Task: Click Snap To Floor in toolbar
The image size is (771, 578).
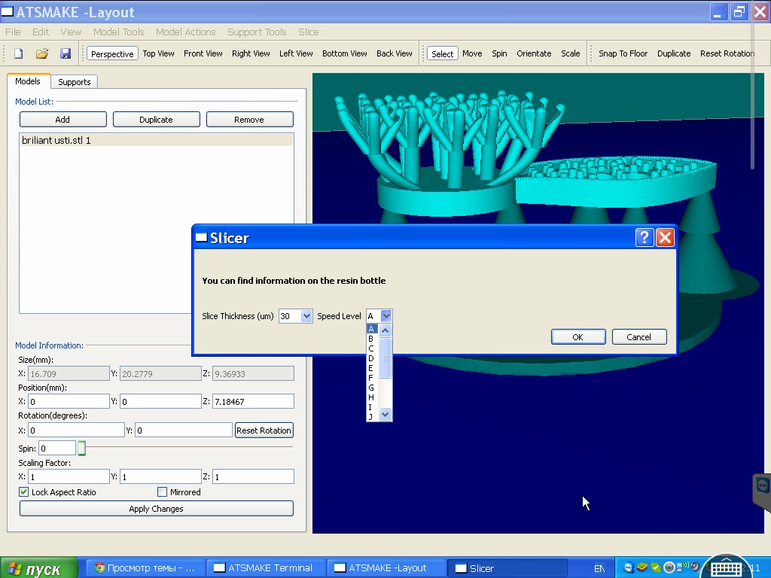Action: click(623, 53)
